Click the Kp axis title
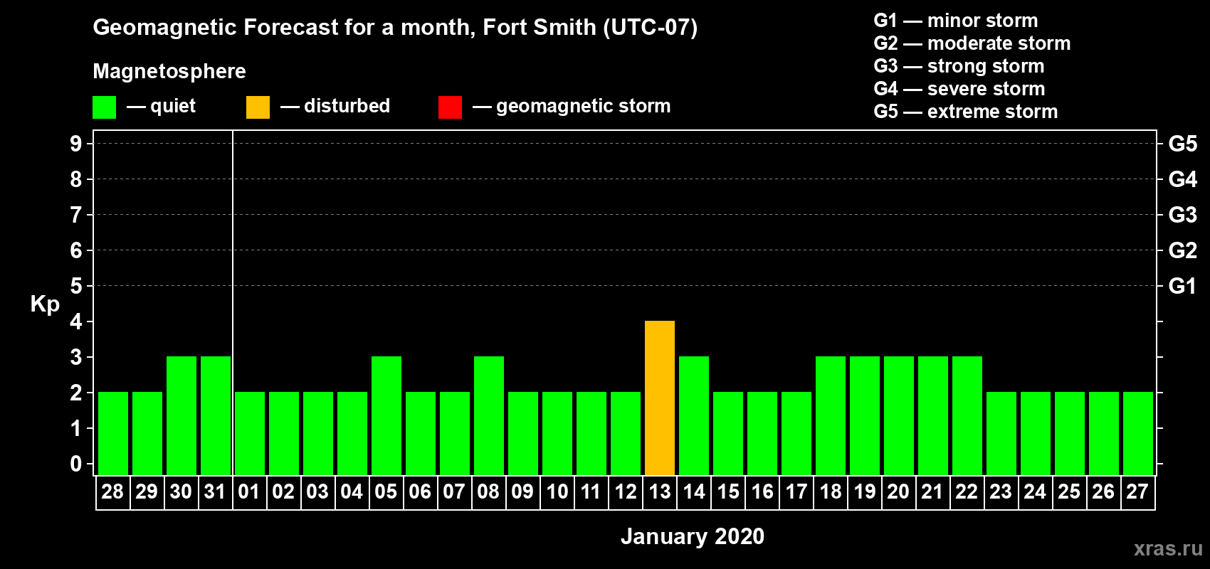 (x=45, y=304)
